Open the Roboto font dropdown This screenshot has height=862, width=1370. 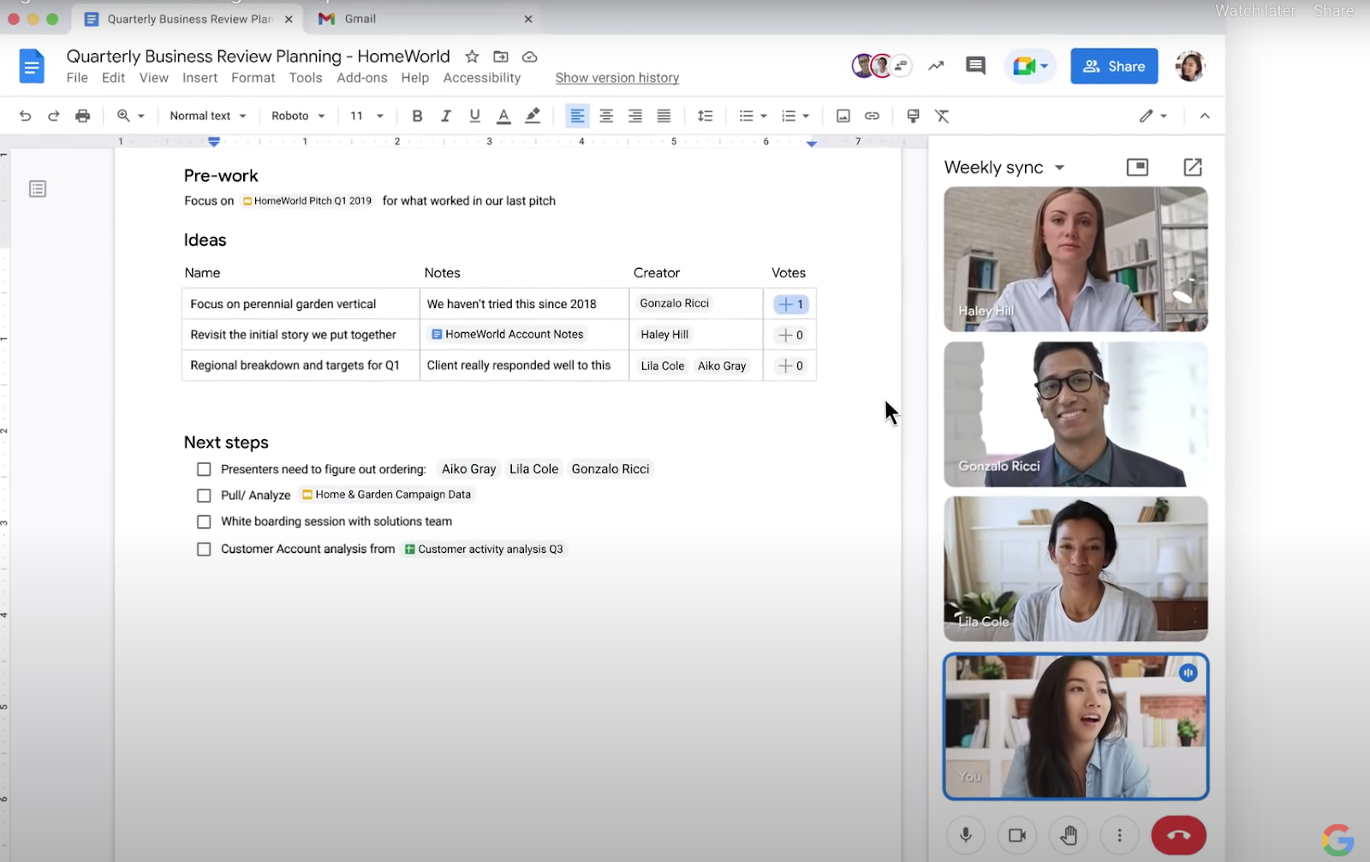pos(297,116)
